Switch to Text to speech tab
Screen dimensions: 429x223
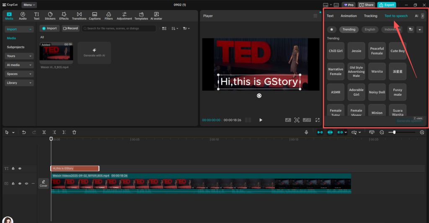(396, 16)
